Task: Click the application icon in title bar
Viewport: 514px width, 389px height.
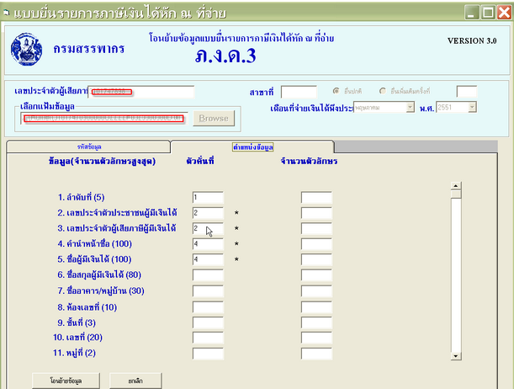Action: coord(6,13)
